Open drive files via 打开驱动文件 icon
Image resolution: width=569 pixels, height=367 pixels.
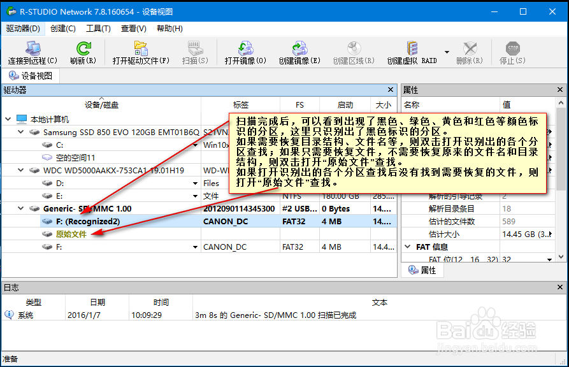point(141,48)
